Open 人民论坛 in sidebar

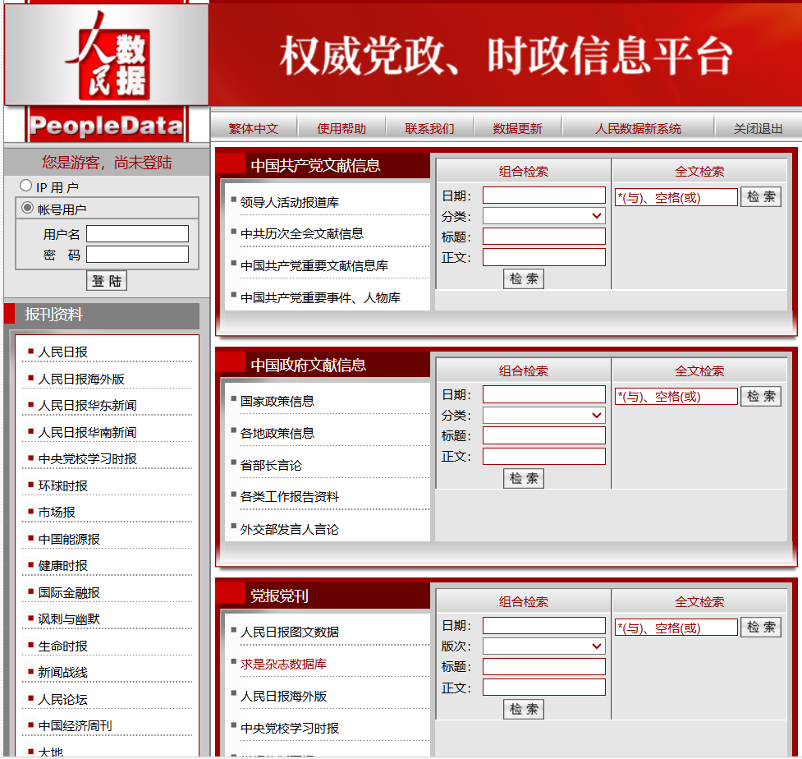[63, 699]
